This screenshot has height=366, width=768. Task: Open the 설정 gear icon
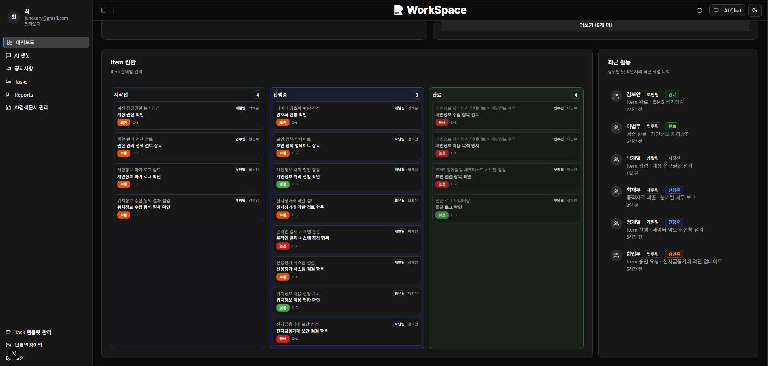point(9,358)
